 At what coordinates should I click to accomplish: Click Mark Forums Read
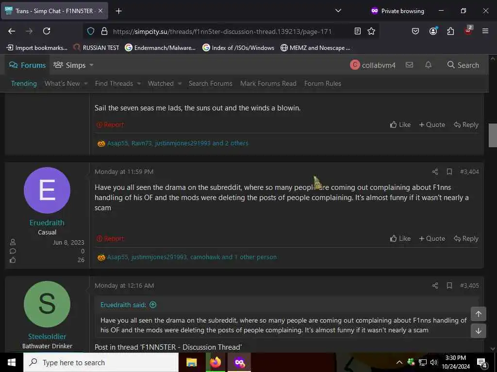click(268, 83)
